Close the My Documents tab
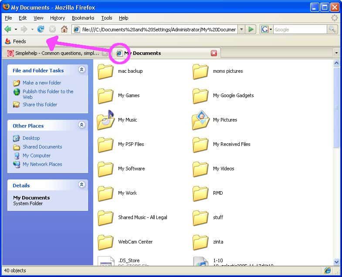The image size is (342, 277). pos(214,53)
